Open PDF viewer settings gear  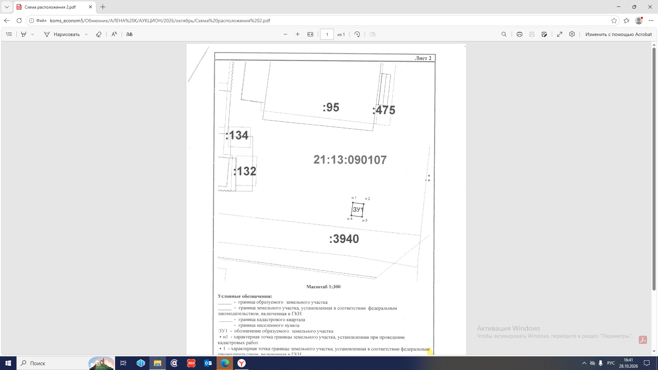point(572,34)
